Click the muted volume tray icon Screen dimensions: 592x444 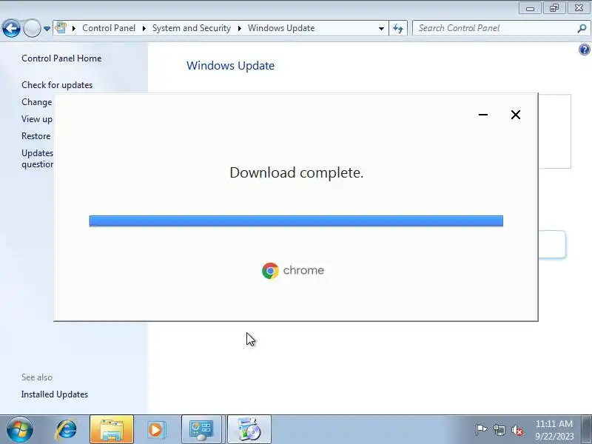[517, 430]
